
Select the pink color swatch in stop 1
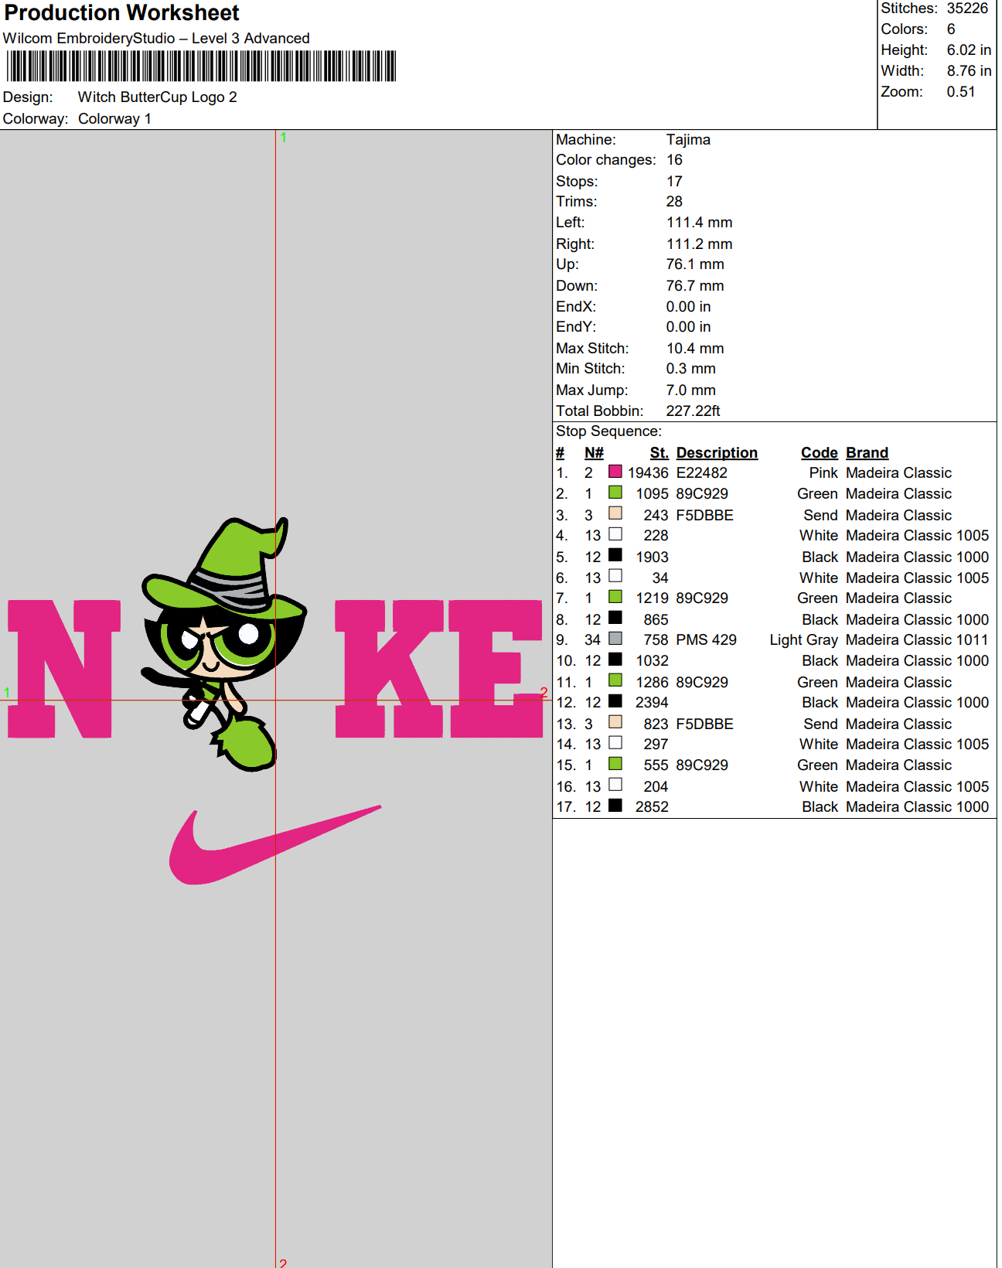(x=615, y=472)
